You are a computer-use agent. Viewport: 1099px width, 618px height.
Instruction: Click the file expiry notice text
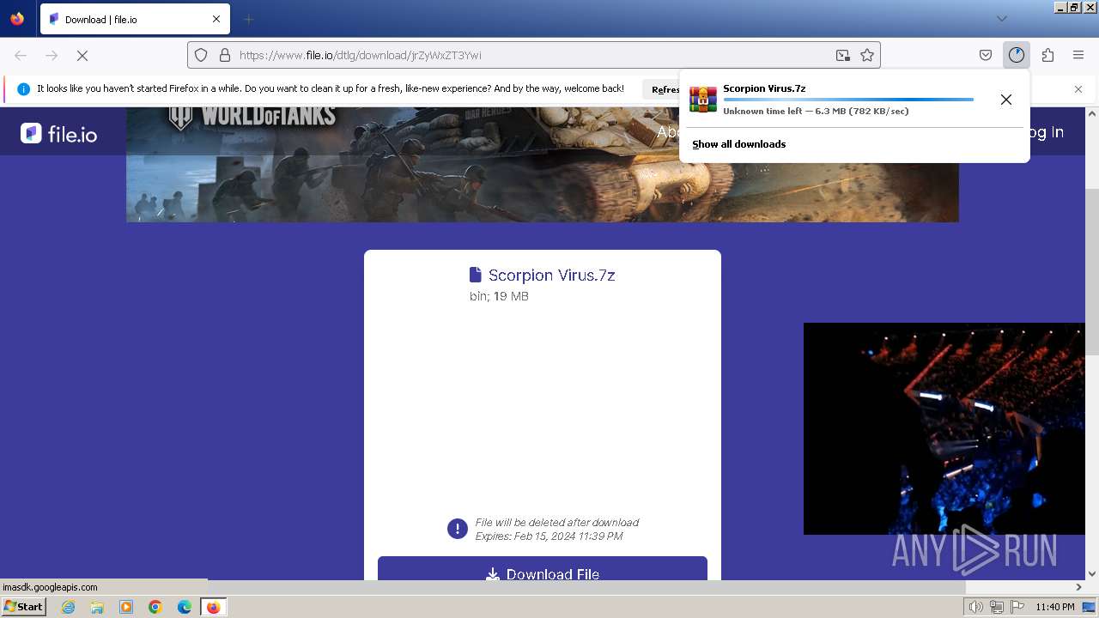(x=557, y=529)
